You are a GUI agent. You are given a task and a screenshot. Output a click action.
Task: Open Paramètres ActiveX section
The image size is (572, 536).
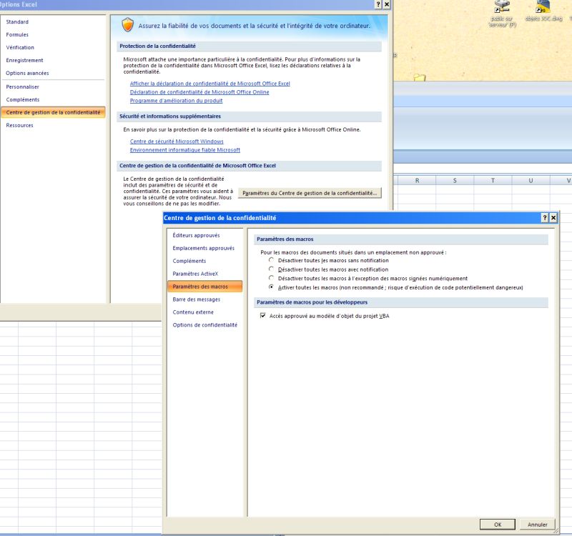point(204,274)
